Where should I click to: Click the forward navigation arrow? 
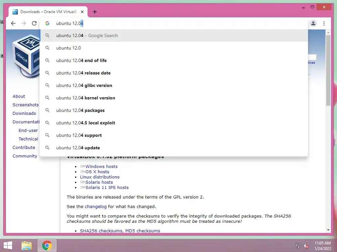[x=24, y=23]
